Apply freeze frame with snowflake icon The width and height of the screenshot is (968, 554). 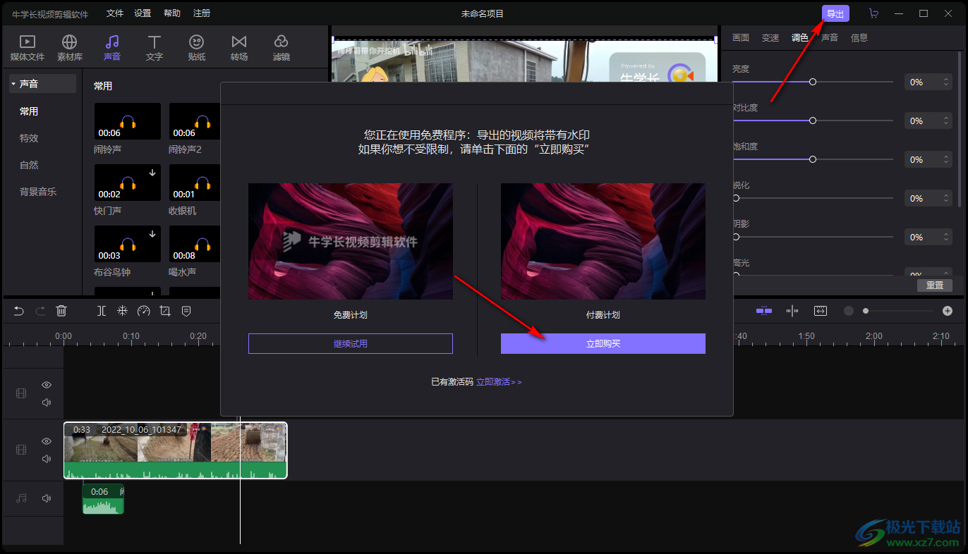coord(123,311)
